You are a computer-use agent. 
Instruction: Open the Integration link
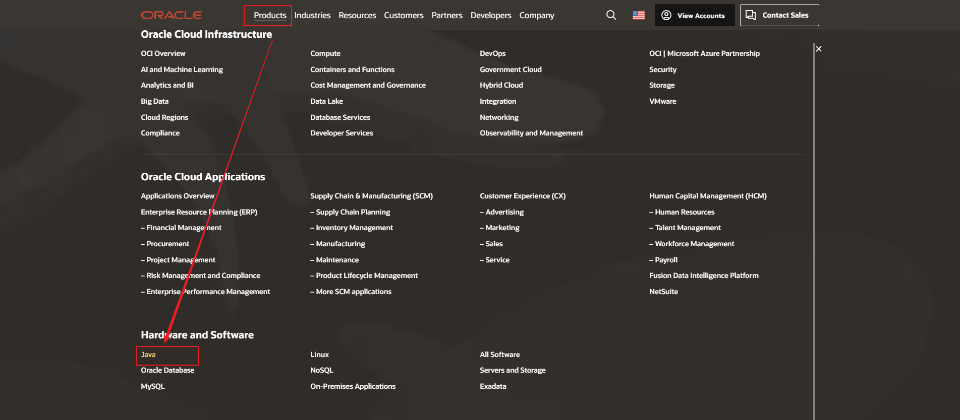[498, 101]
